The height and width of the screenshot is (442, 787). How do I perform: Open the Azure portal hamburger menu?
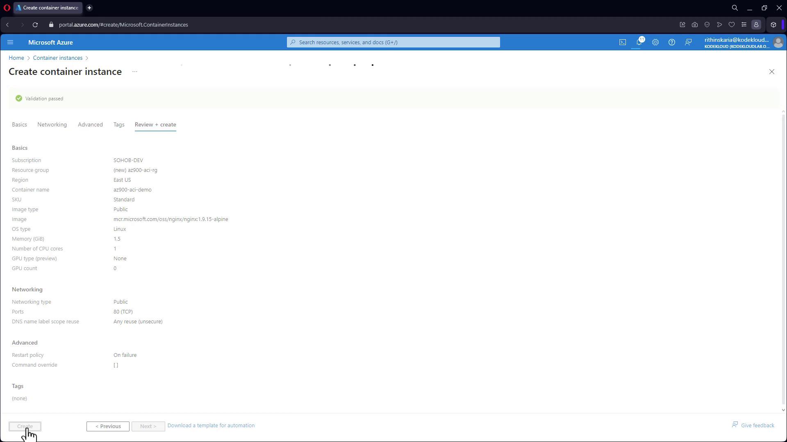(10, 42)
